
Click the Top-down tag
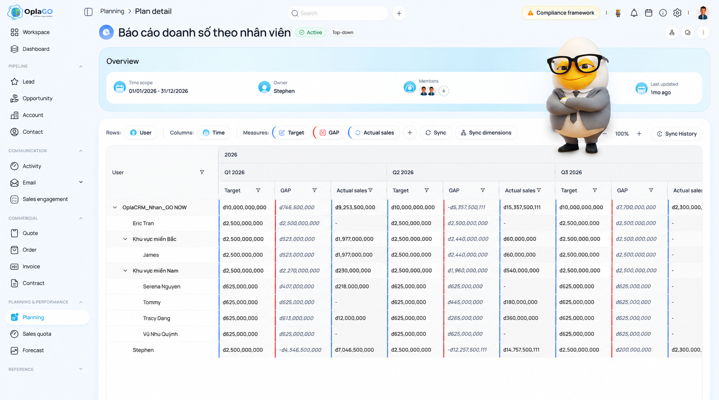(343, 32)
